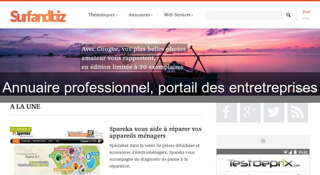Image resolution: width=320 pixels, height=175 pixels.
Task: Switch site language to fran
Action: click(x=306, y=12)
